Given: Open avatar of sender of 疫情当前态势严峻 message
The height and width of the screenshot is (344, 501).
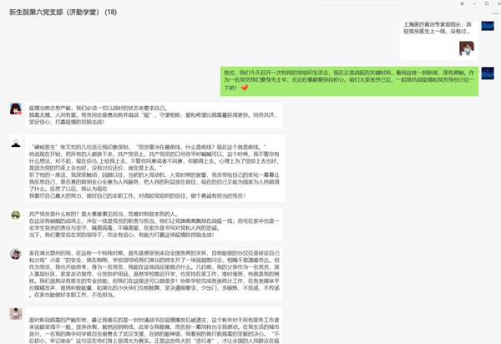Looking at the screenshot, I should (15, 109).
